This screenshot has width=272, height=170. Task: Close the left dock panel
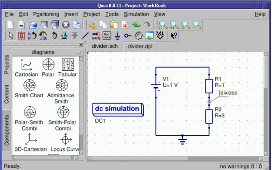81,45
